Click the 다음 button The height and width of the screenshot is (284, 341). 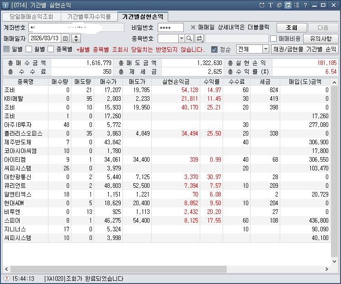323,27
